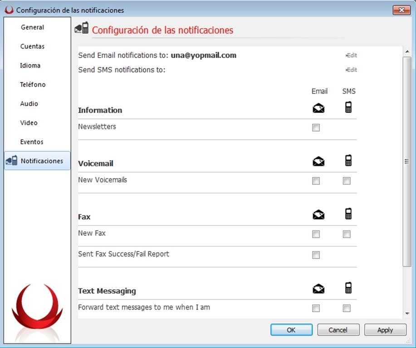Viewport: 416px width, 348px height.
Task: Click the SMS phone icon in Text Messaging section
Action: click(x=348, y=288)
